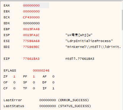
Task: Click the EIP register label
Action: click(x=7, y=59)
